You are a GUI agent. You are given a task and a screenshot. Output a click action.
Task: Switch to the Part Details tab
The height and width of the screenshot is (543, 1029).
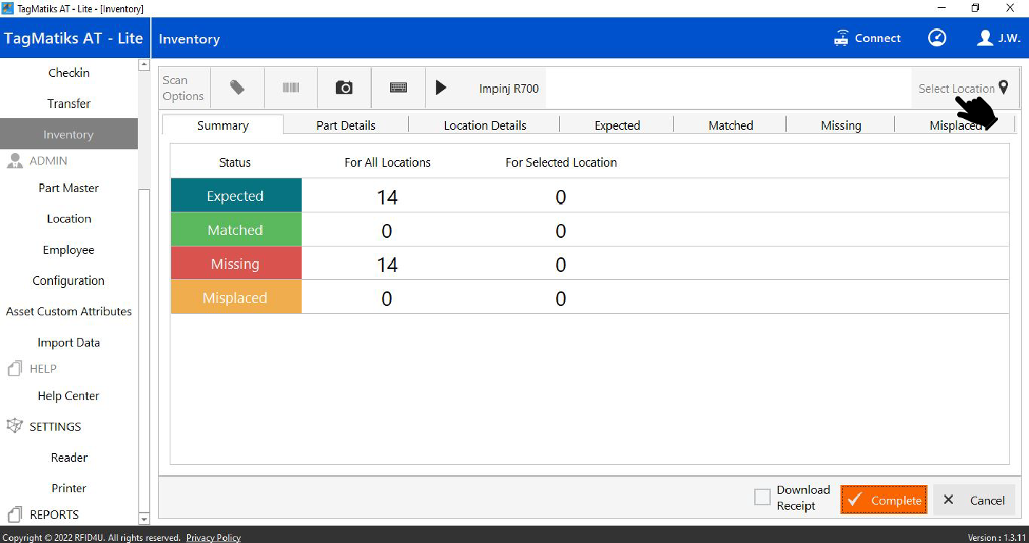click(x=346, y=125)
